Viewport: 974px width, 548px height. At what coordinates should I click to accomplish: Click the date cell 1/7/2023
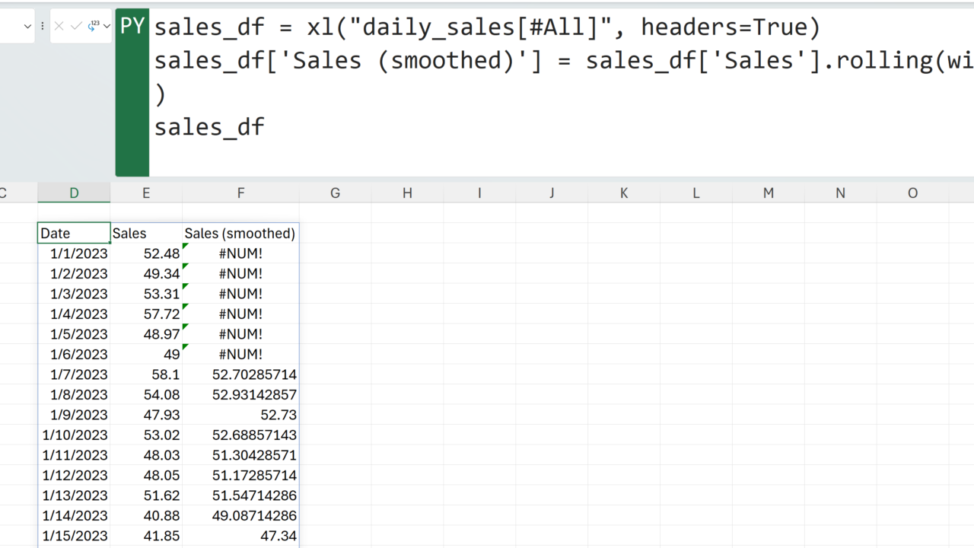coord(74,374)
